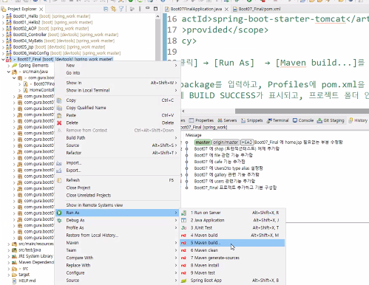Open HELP.md file in tree

[27, 281]
